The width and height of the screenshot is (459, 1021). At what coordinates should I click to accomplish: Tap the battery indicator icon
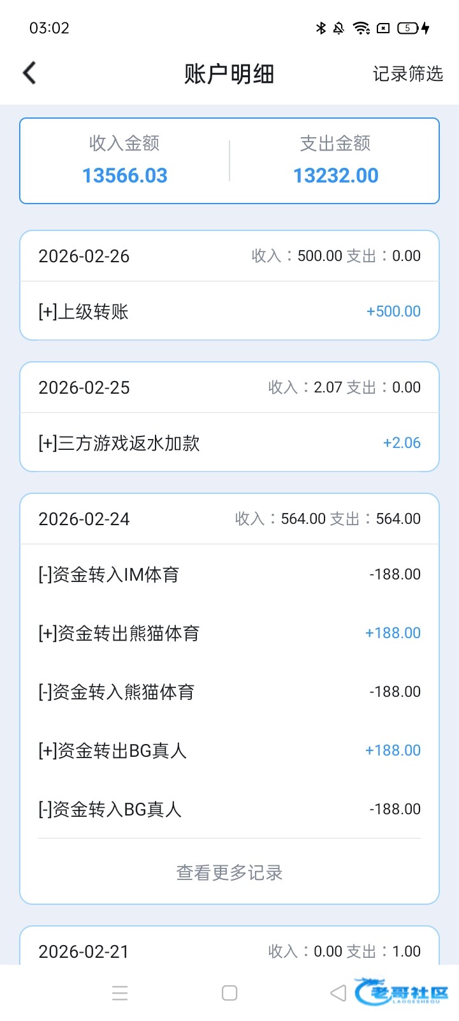coord(407,28)
